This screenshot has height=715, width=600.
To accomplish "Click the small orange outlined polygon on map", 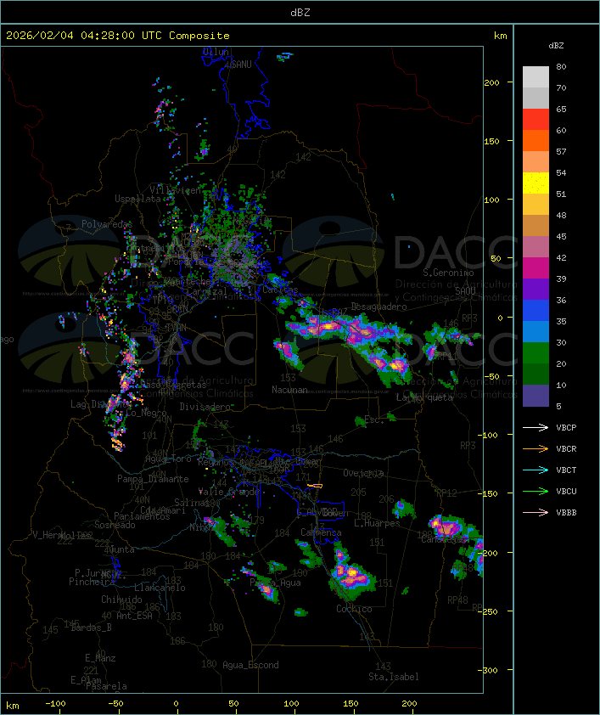I will point(315,486).
